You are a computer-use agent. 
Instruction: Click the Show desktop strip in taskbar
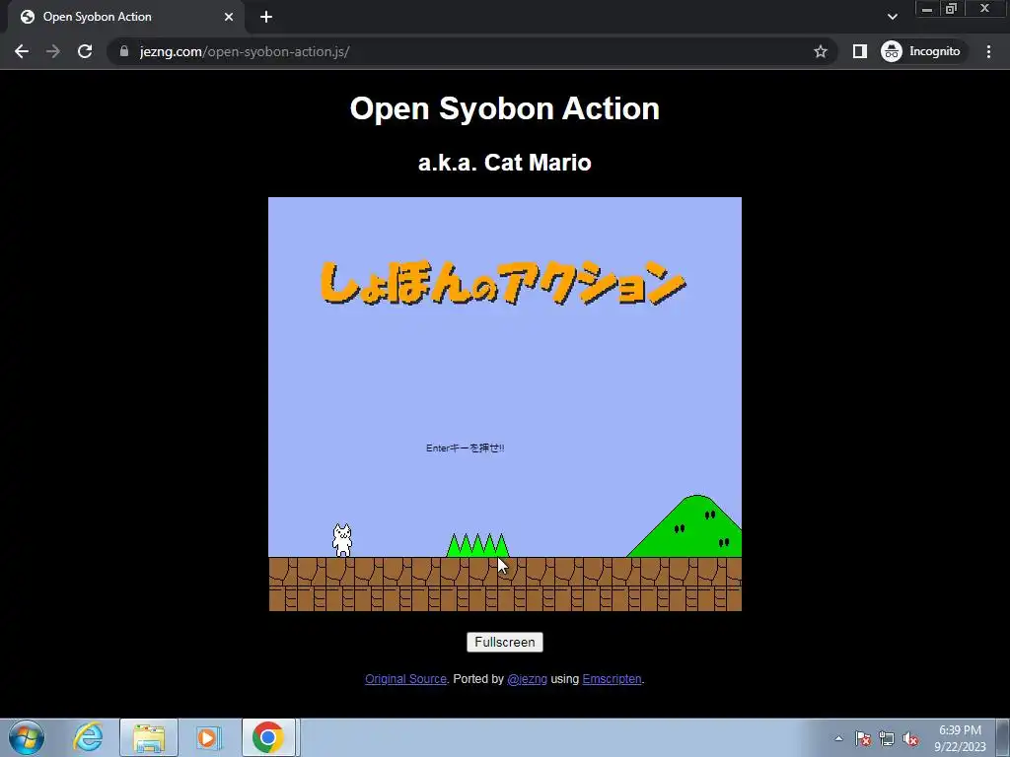[x=1003, y=737]
